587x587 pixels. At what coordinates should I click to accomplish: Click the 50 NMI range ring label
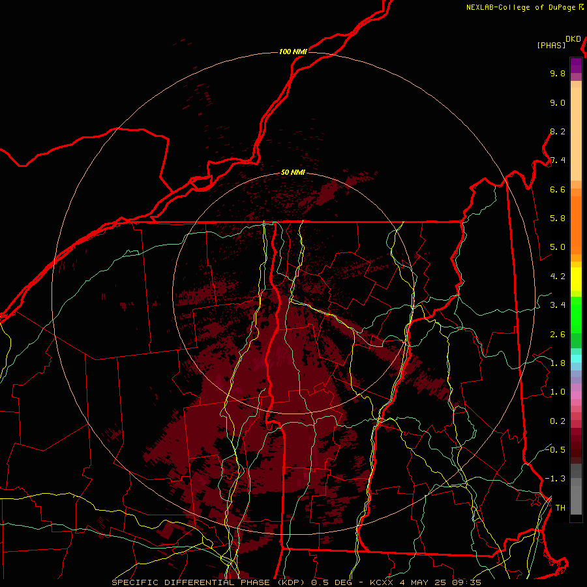tap(293, 173)
